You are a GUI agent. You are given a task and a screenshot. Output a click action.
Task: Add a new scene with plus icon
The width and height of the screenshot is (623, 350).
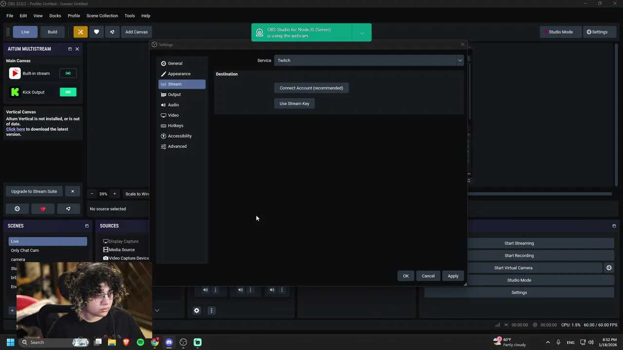click(12, 311)
